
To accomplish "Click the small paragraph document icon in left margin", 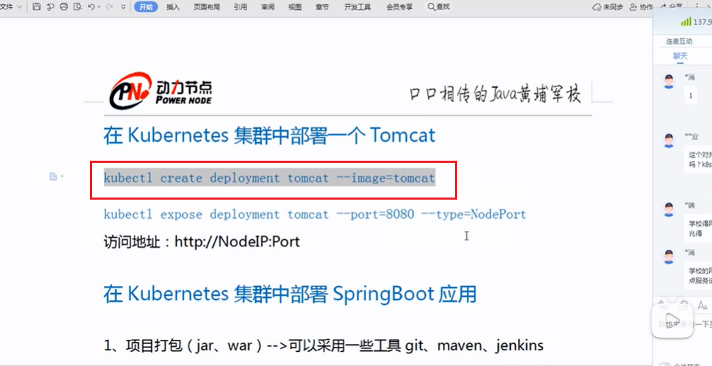I will (52, 176).
